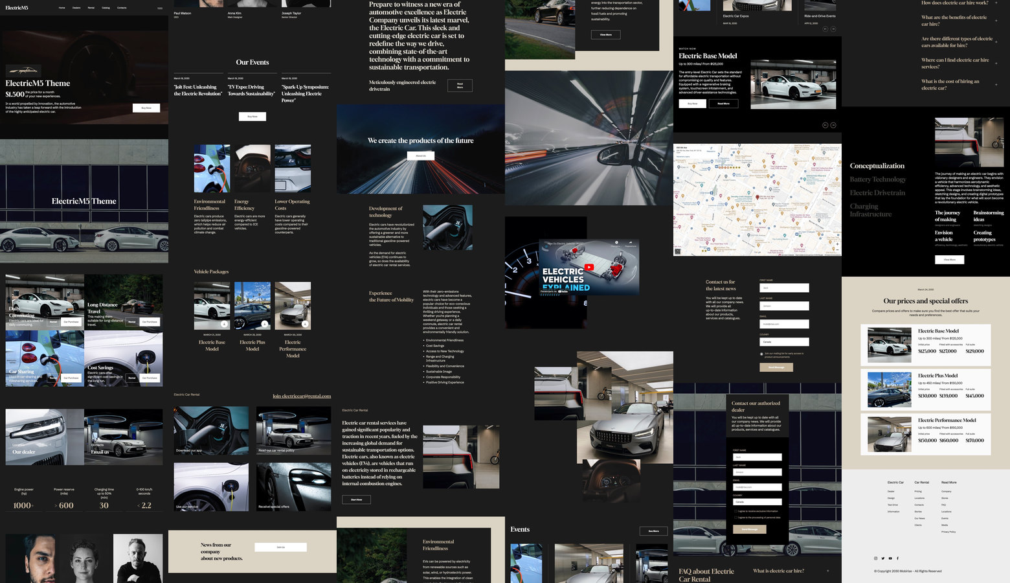The image size is (1010, 583).
Task: Zoom in on the map with plus icon
Action: click(x=837, y=245)
